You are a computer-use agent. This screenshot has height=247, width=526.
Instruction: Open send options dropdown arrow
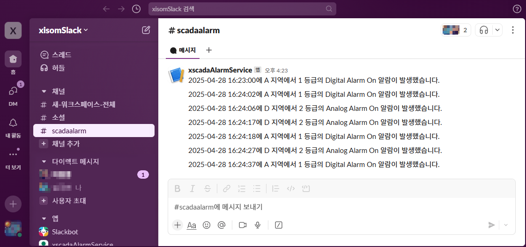point(506,225)
